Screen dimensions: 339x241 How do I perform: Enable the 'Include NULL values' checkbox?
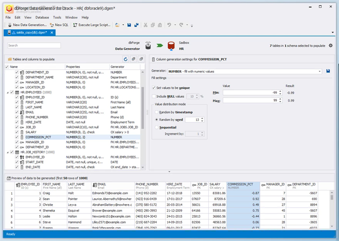click(153, 96)
